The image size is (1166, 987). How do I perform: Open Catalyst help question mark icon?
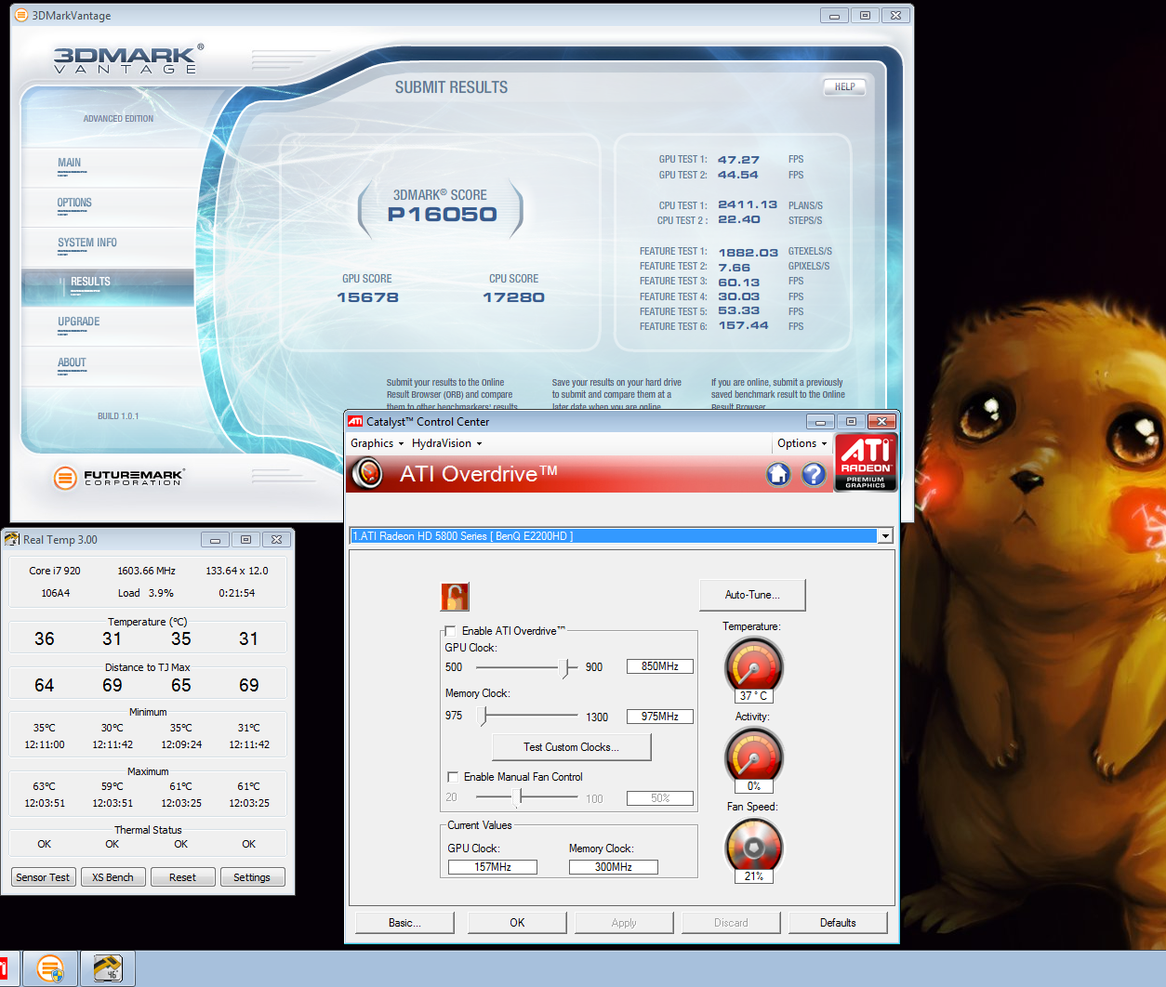click(814, 475)
